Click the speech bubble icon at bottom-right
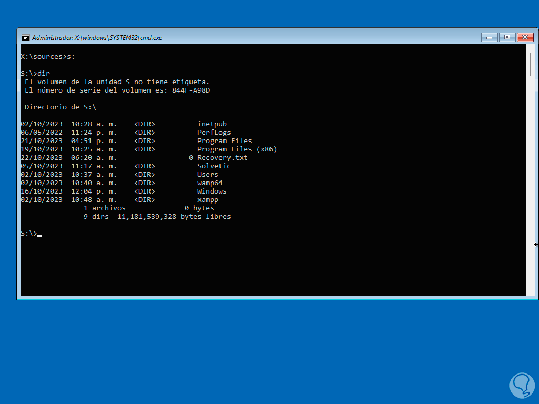 coord(522,386)
